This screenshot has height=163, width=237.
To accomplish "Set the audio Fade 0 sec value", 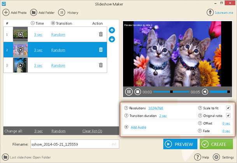I will (226, 131).
